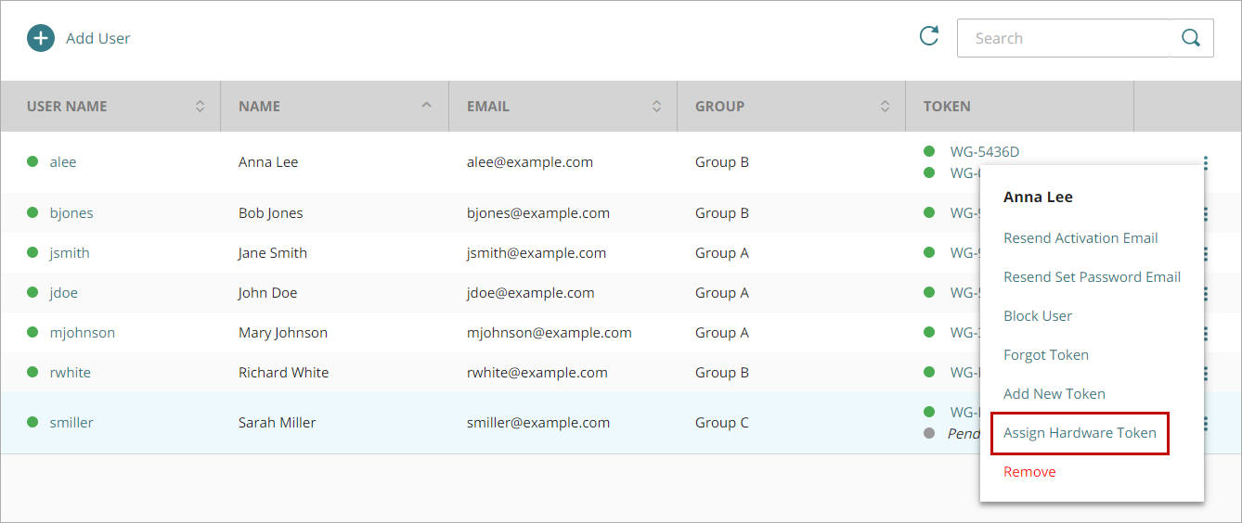1242x523 pixels.
Task: Sort by the USER NAME column arrows
Action: coord(200,107)
